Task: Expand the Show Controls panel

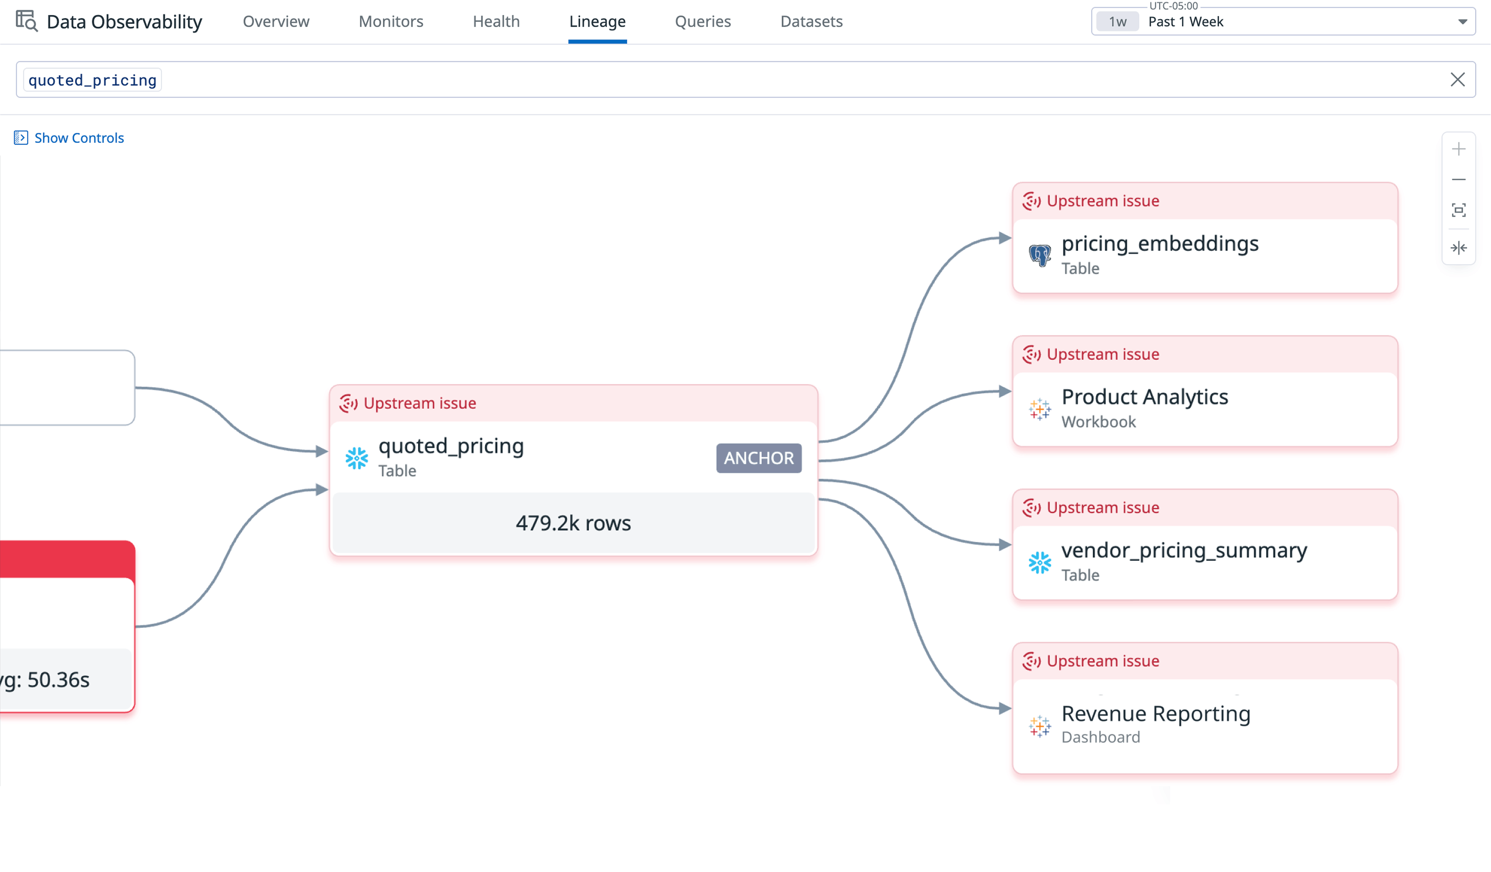Action: point(21,137)
